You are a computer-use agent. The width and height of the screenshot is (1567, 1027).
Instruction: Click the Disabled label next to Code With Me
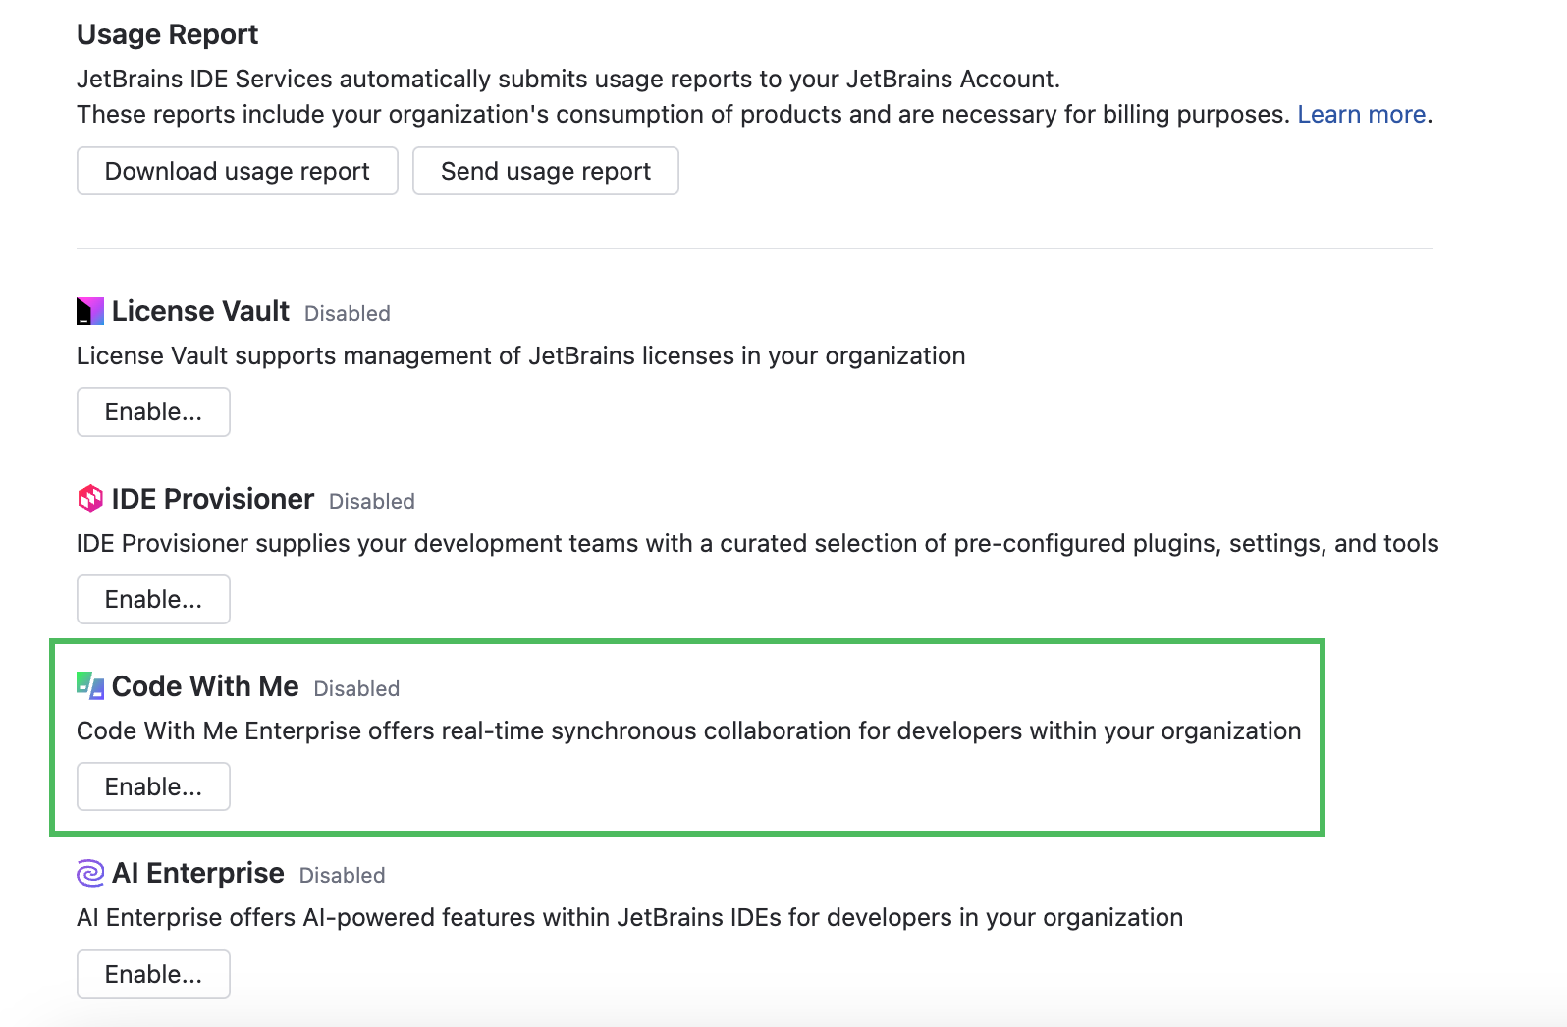pyautogui.click(x=356, y=689)
